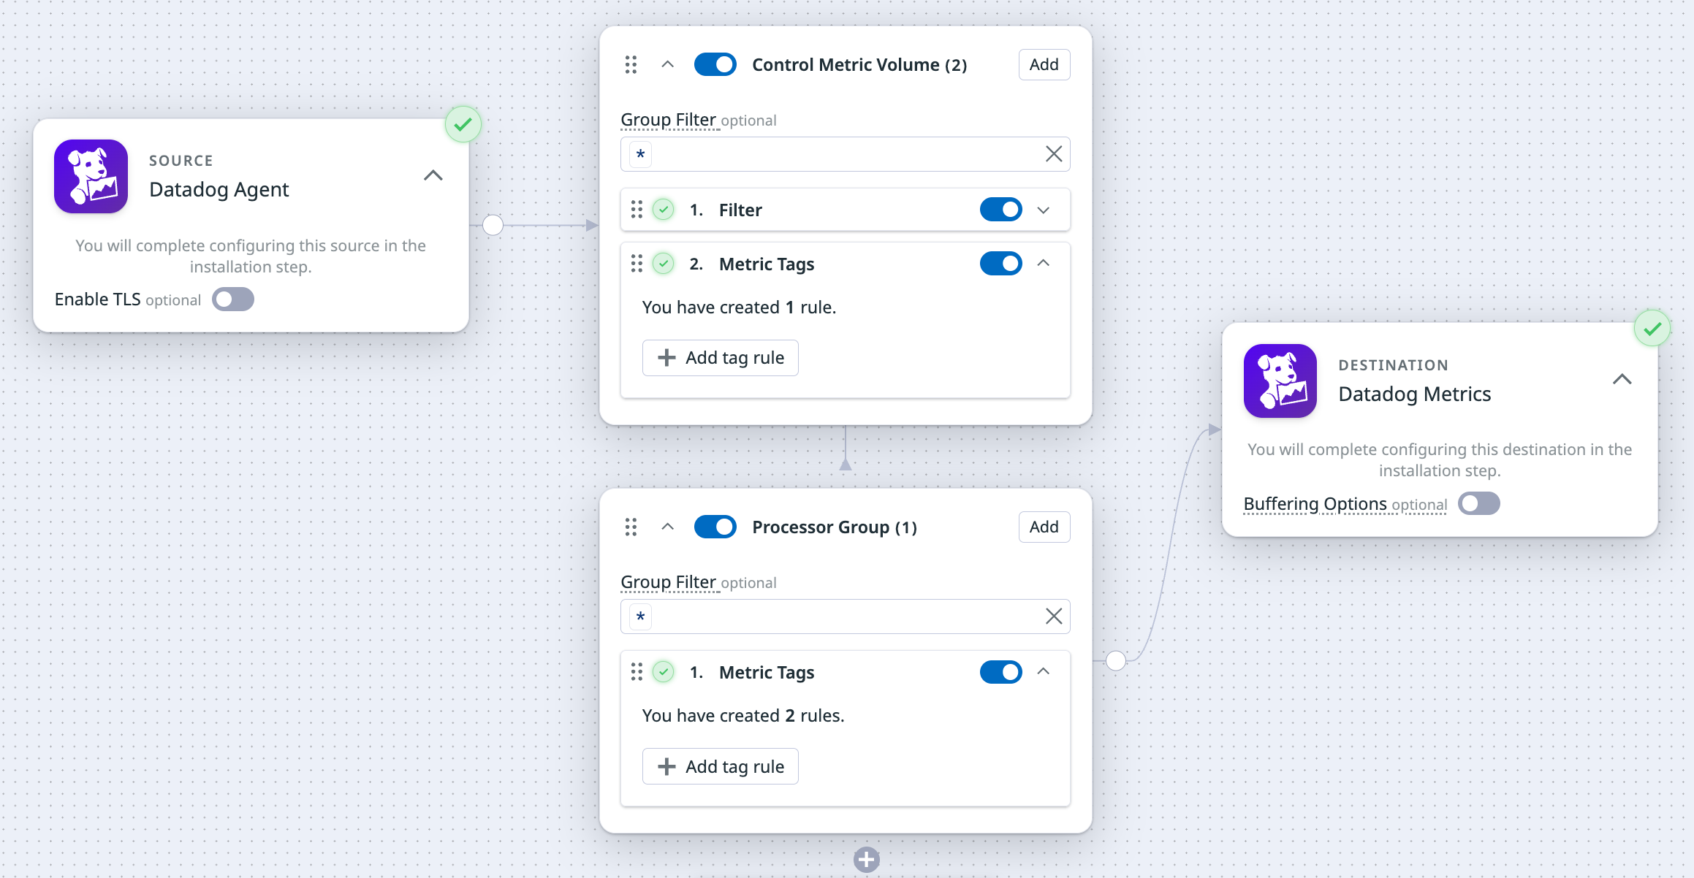Click the green check on Datadog Metrics
Viewport: 1694px width, 878px height.
click(x=1652, y=329)
